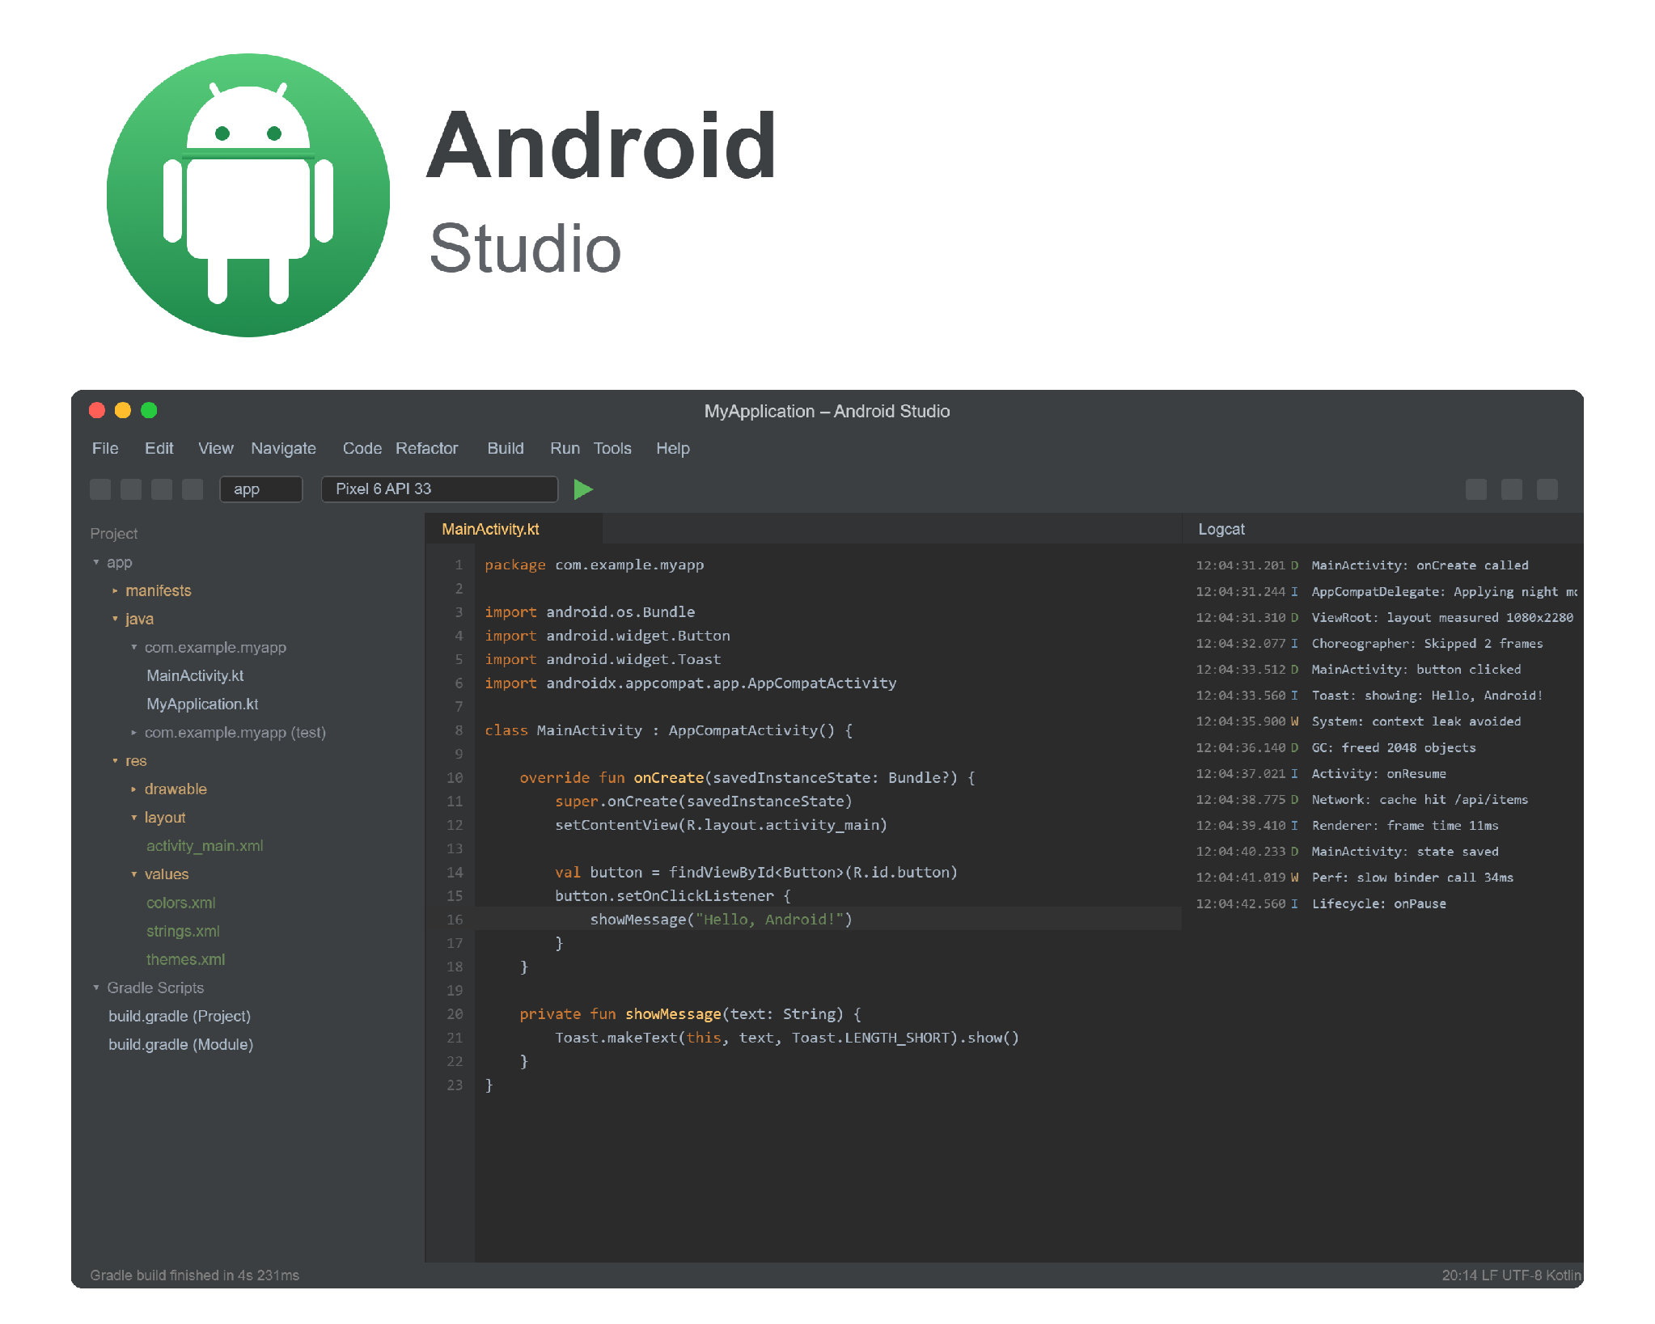Screen dimensions: 1655x1324
Task: Click the 'class MainActivity : AppCompatActivity()' line
Action: [669, 730]
